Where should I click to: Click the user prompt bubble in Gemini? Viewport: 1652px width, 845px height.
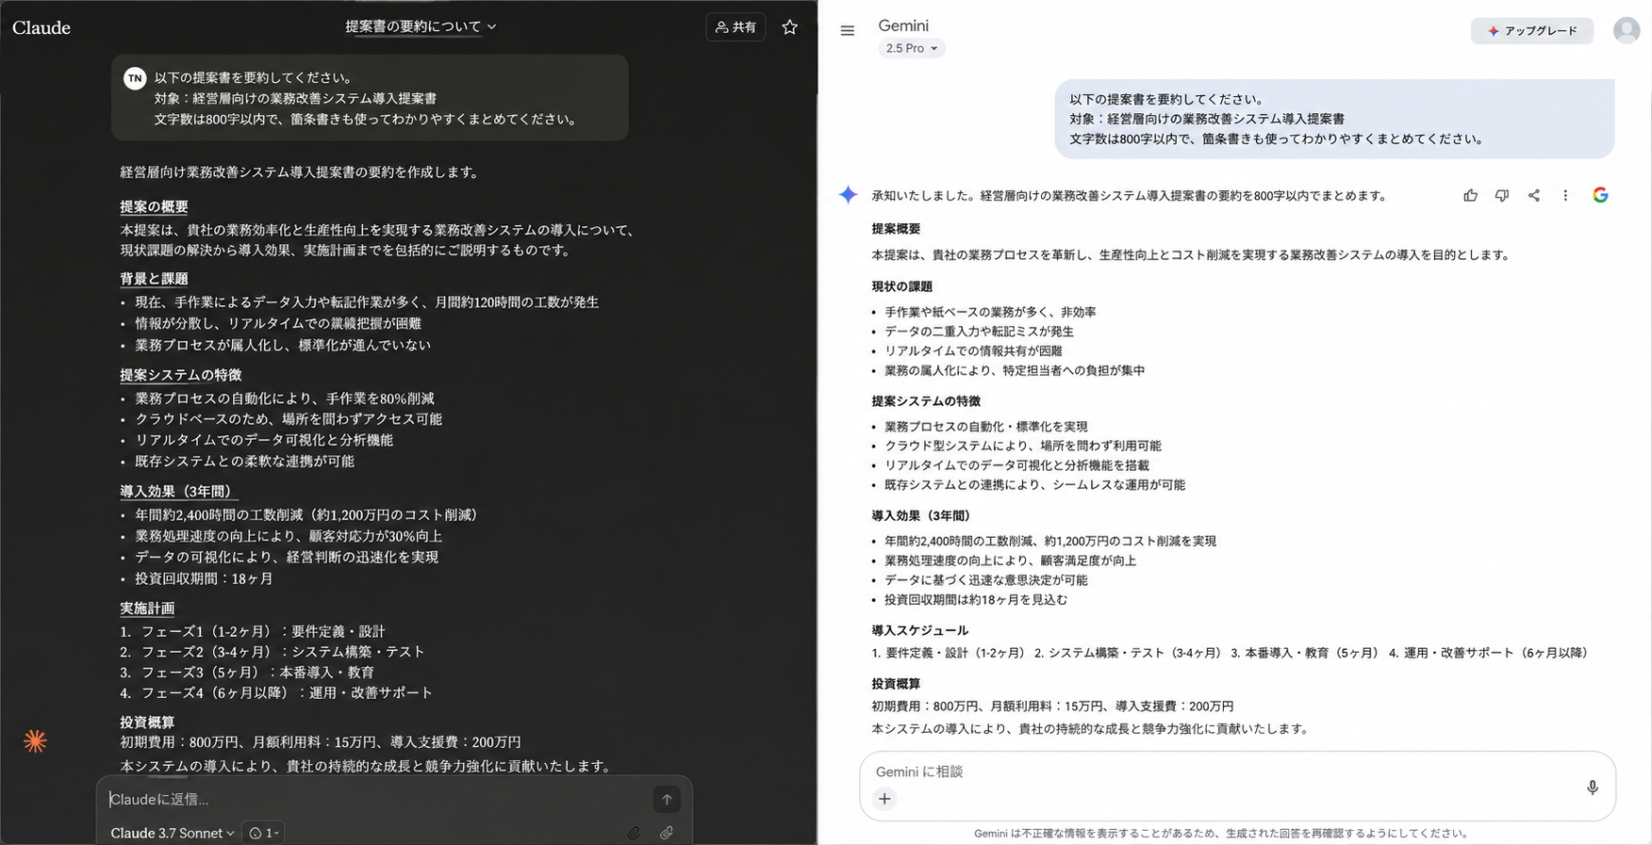(x=1334, y=119)
